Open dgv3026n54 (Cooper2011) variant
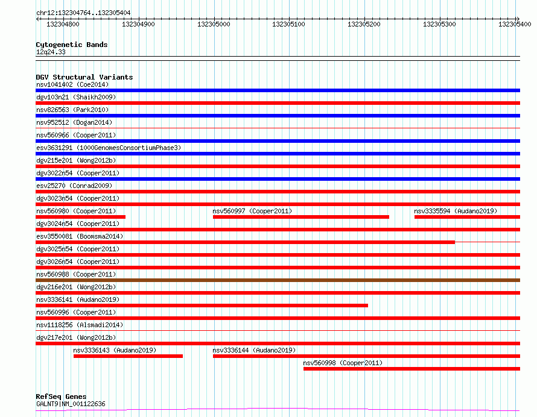537x417 pixels. (78, 262)
